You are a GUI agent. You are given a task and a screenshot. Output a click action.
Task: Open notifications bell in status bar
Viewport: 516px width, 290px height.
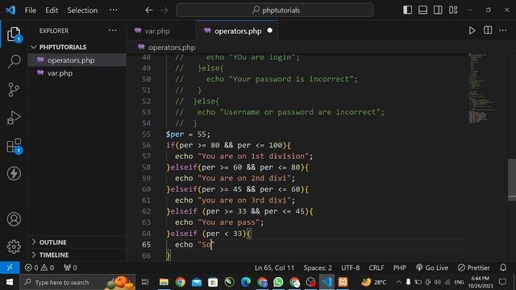click(x=503, y=267)
